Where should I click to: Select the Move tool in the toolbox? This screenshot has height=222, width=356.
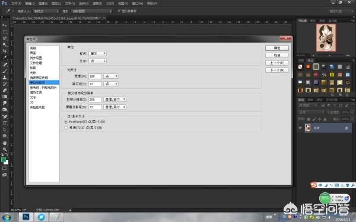[x=5, y=25]
